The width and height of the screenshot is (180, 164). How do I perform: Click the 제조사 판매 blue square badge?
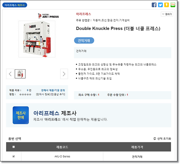pyautogui.click(x=21, y=115)
